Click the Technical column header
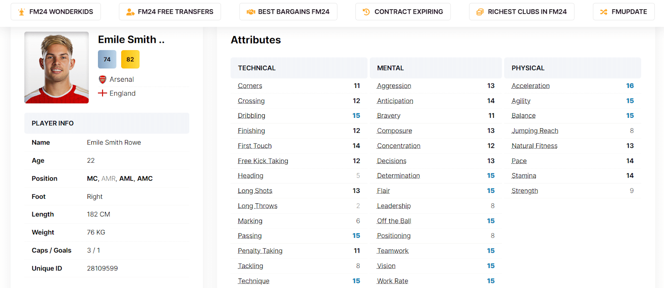 [256, 68]
